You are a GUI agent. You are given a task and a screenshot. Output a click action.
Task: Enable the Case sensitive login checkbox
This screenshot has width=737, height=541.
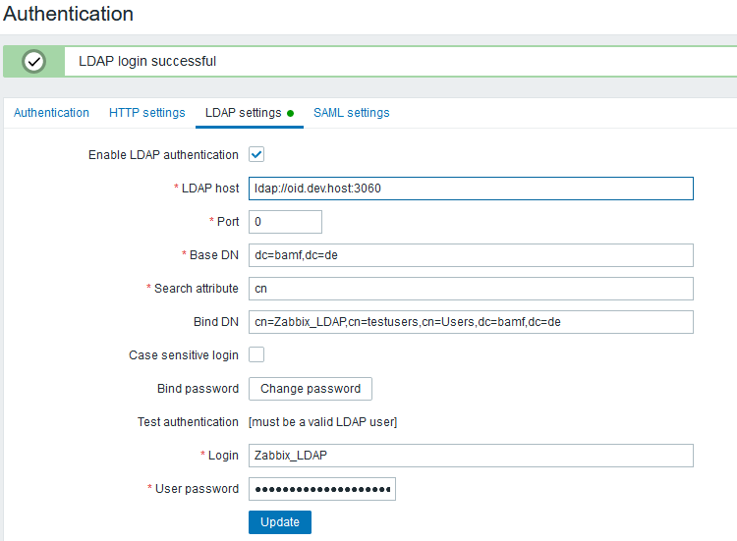pos(256,354)
